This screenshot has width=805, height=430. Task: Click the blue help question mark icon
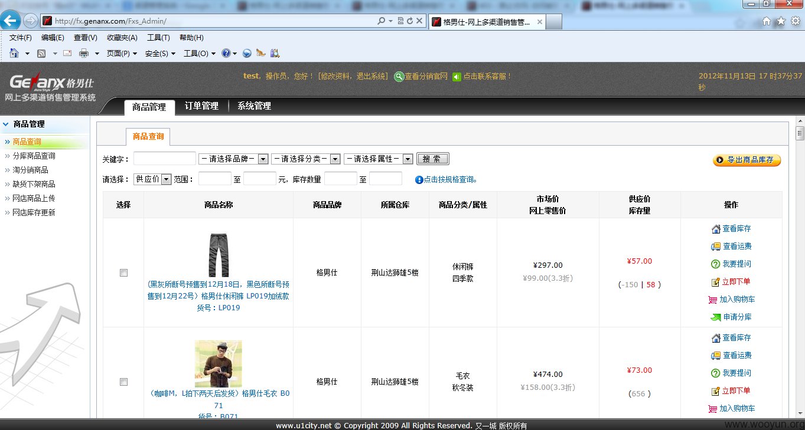click(226, 53)
